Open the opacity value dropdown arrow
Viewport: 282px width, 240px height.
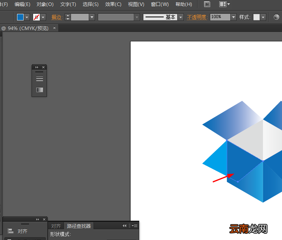point(233,17)
